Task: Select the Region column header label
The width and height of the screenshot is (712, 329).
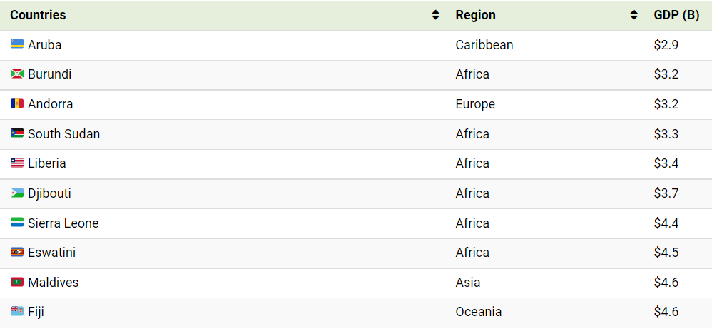Action: click(475, 15)
